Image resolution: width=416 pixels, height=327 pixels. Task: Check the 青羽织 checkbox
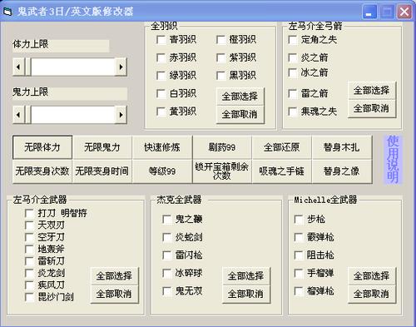coord(161,40)
